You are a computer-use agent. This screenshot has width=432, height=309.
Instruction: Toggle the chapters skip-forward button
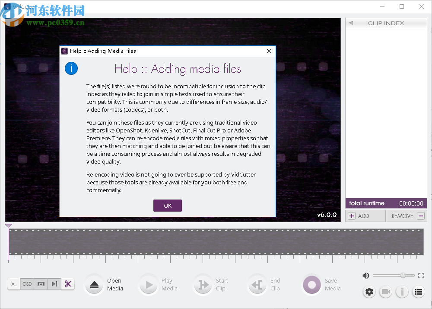pyautogui.click(x=54, y=284)
